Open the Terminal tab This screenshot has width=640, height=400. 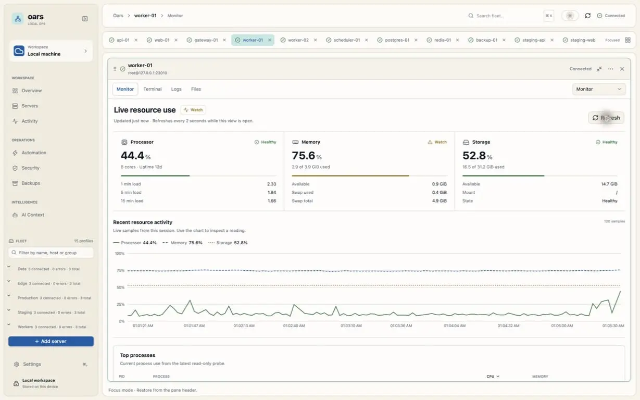coord(153,89)
